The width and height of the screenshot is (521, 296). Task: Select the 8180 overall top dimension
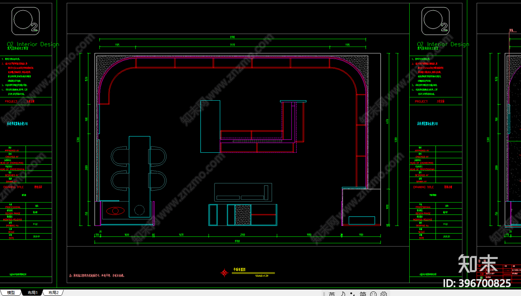(x=232, y=37)
